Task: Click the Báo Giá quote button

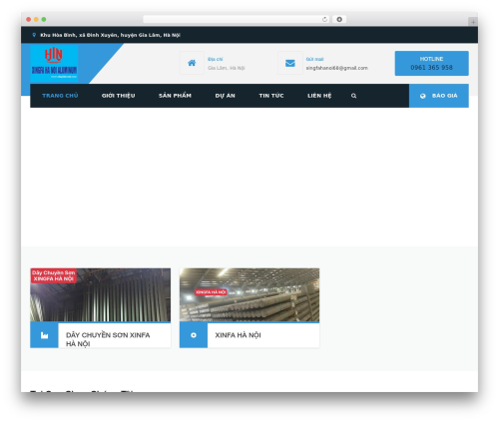Action: point(439,96)
